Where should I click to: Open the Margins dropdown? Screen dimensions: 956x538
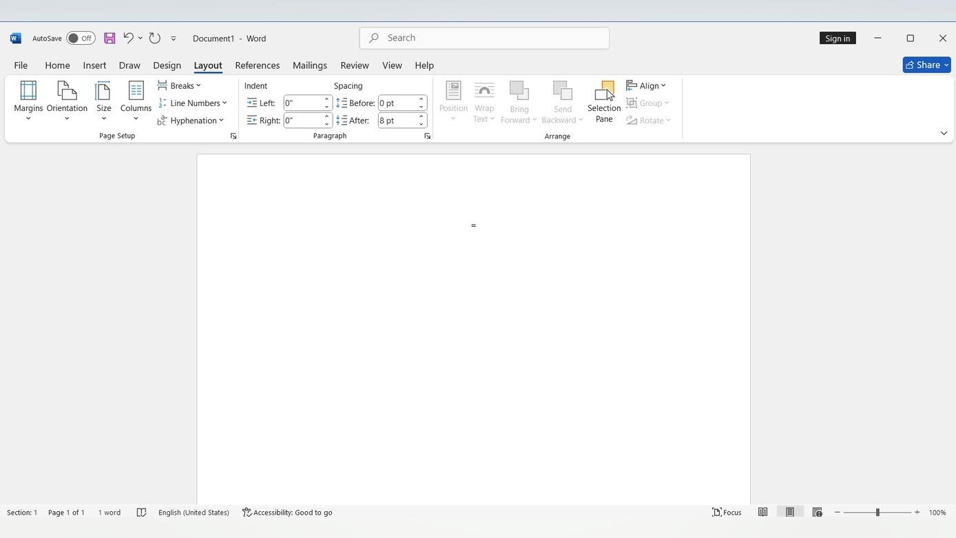(x=28, y=101)
